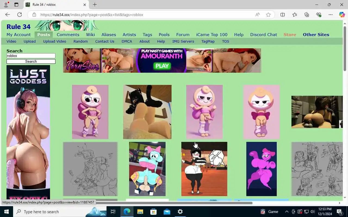
Task: Open the Store link
Action: click(290, 35)
